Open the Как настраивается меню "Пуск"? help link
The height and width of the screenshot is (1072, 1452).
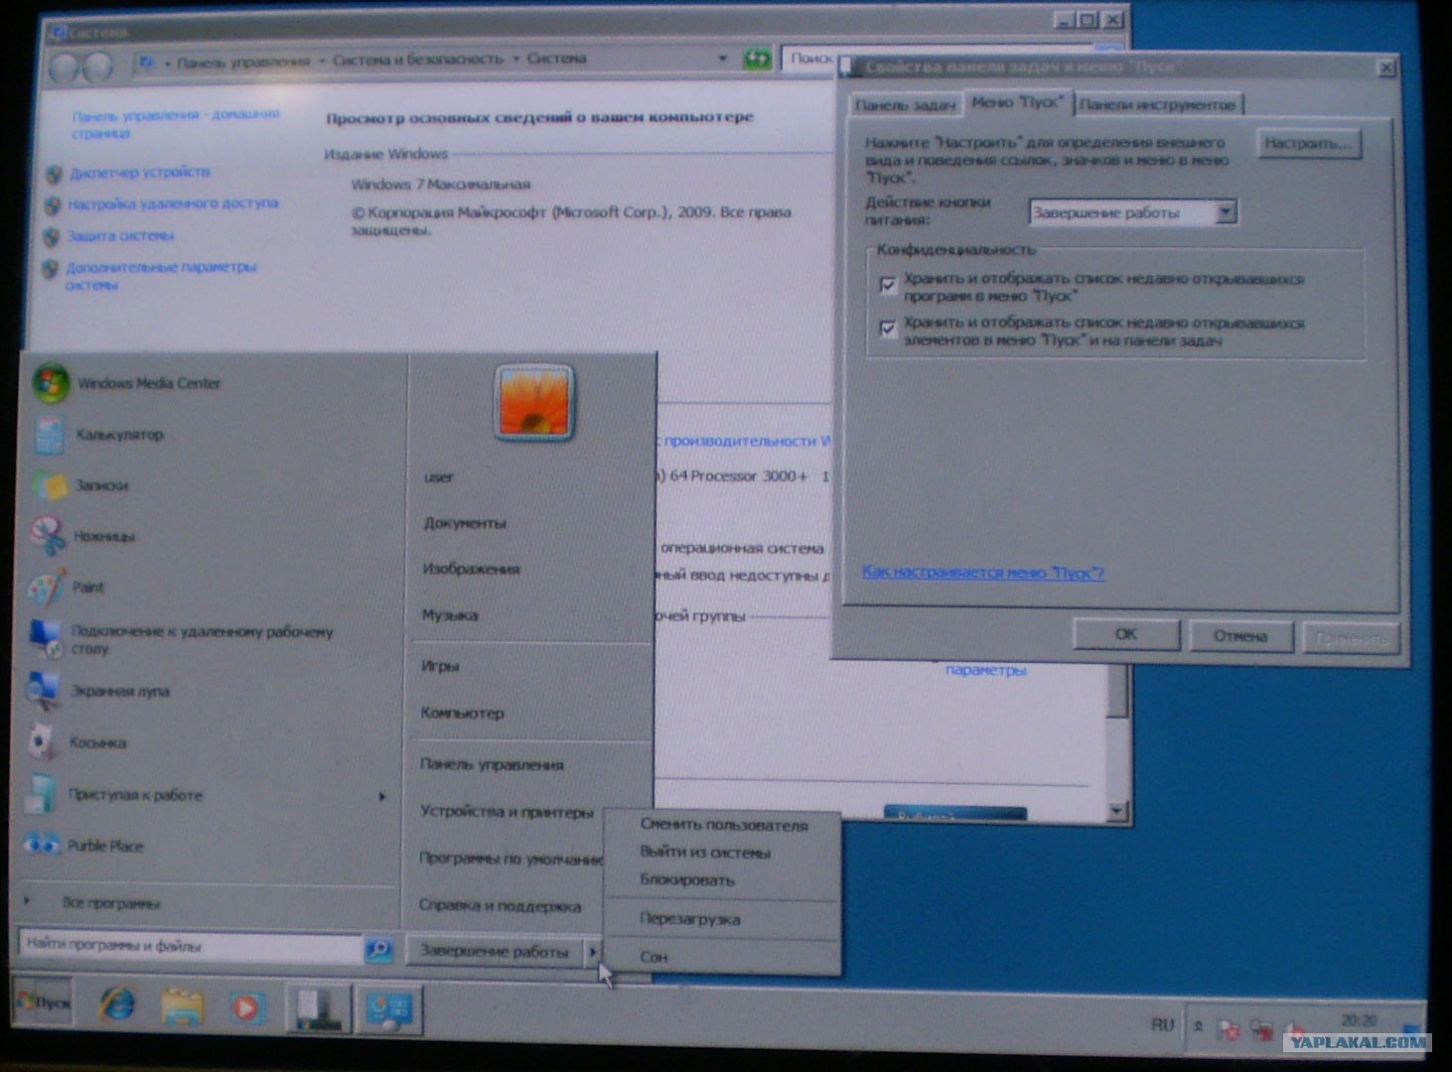point(983,573)
